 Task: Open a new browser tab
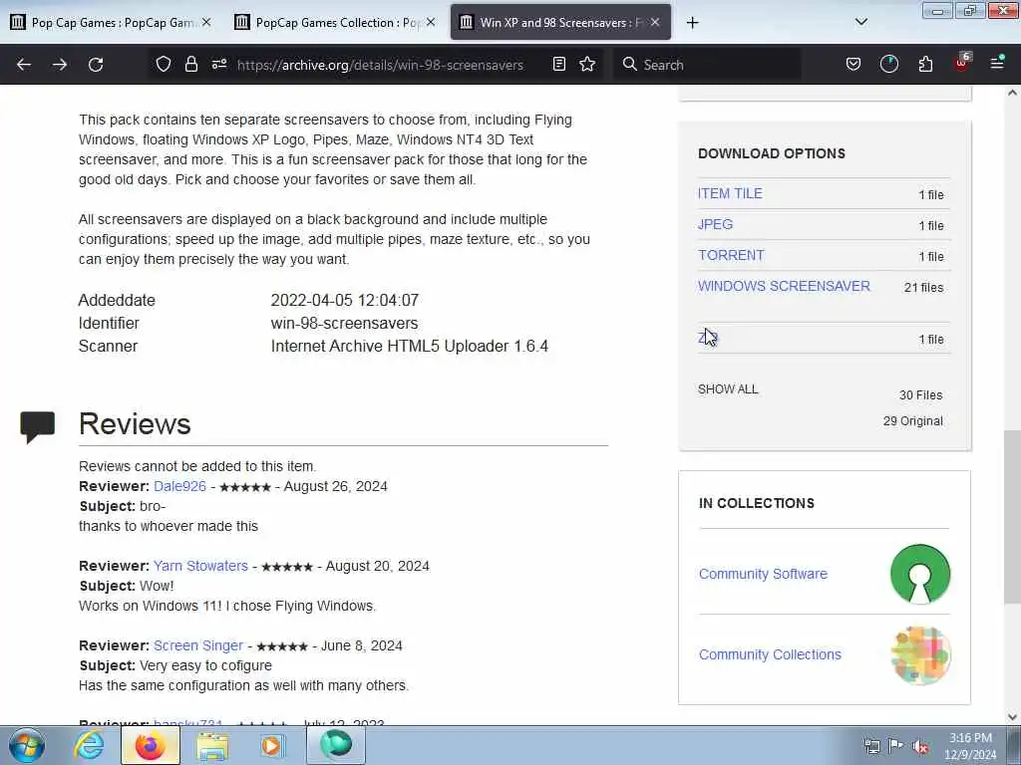coord(692,23)
